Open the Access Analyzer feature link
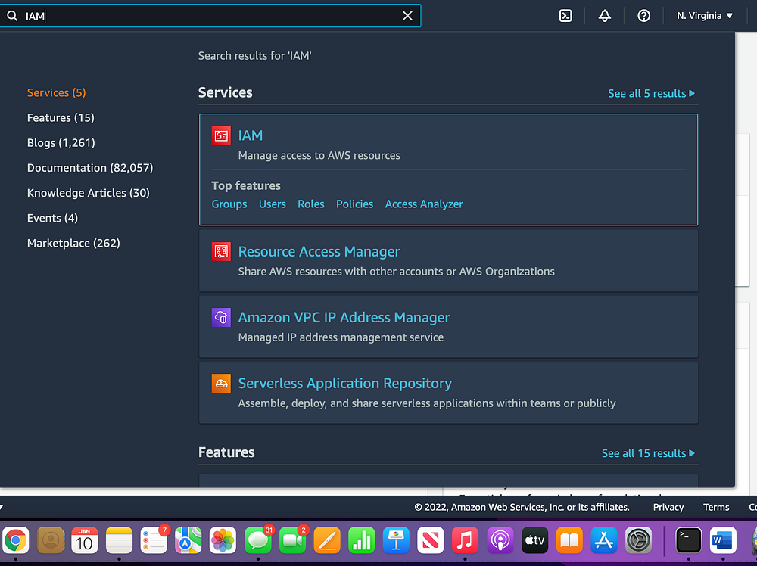The image size is (757, 566). point(424,204)
